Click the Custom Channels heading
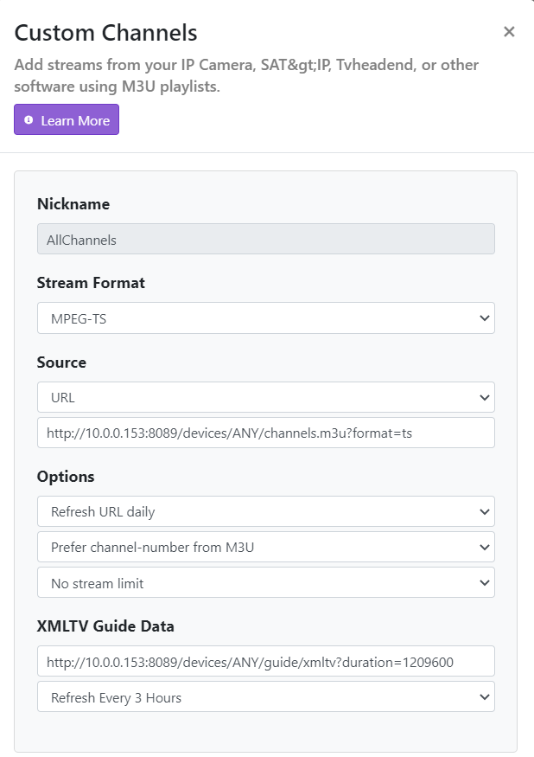The height and width of the screenshot is (757, 534). point(105,32)
